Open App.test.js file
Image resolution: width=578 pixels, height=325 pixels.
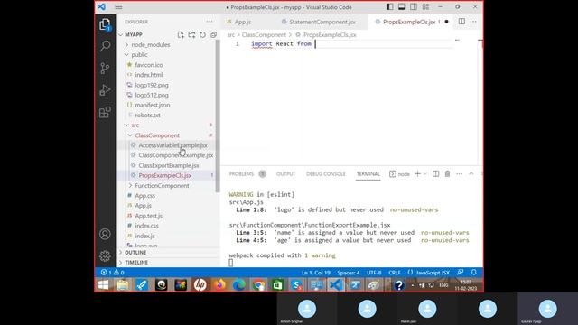pyautogui.click(x=148, y=216)
